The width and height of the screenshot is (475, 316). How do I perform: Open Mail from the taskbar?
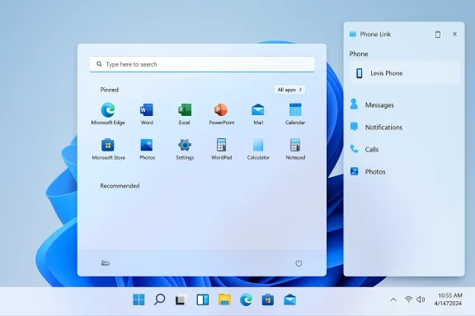pyautogui.click(x=290, y=300)
